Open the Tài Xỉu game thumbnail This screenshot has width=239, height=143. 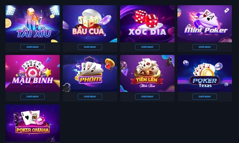(33, 24)
